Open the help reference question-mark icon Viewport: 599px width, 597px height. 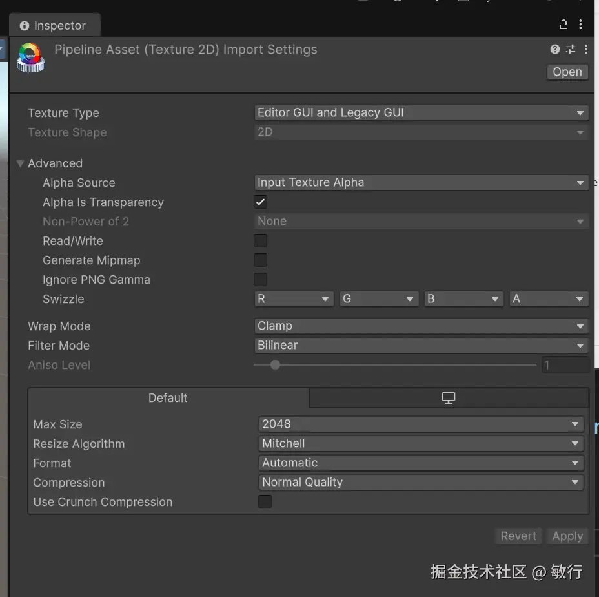554,49
